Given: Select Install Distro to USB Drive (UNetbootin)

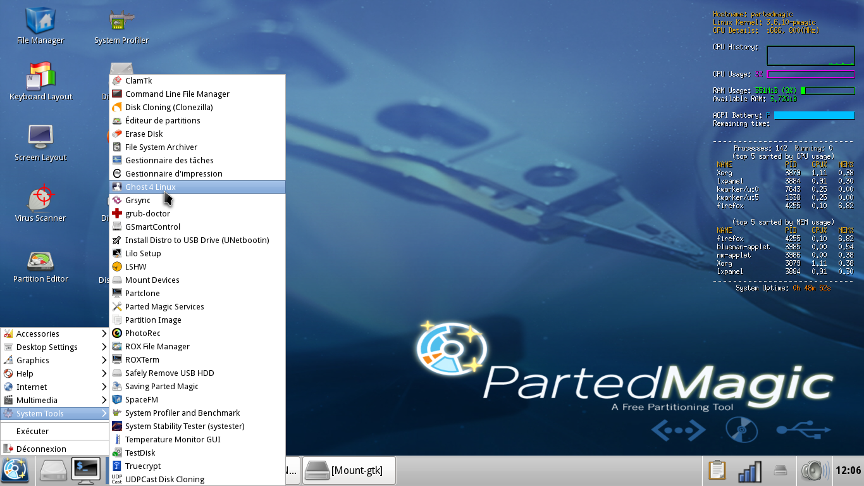Looking at the screenshot, I should pos(197,240).
